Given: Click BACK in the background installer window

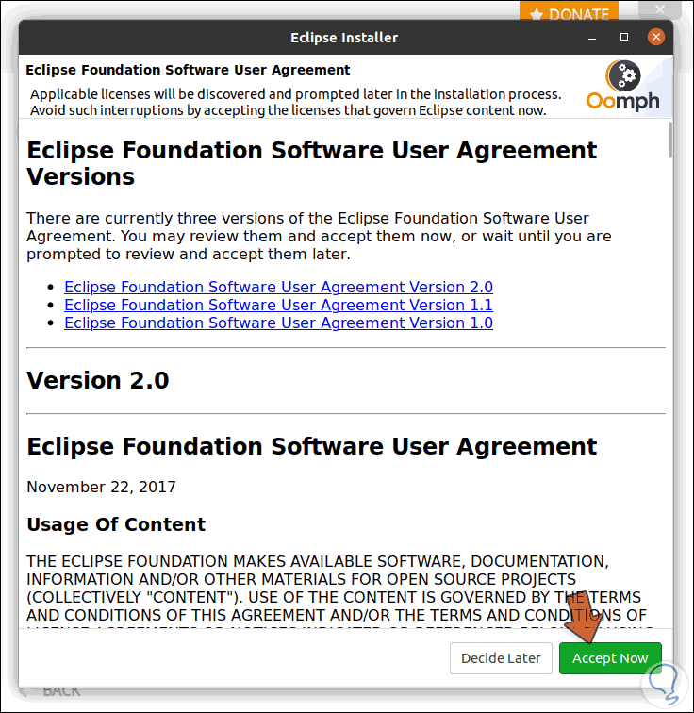Looking at the screenshot, I should [x=61, y=691].
